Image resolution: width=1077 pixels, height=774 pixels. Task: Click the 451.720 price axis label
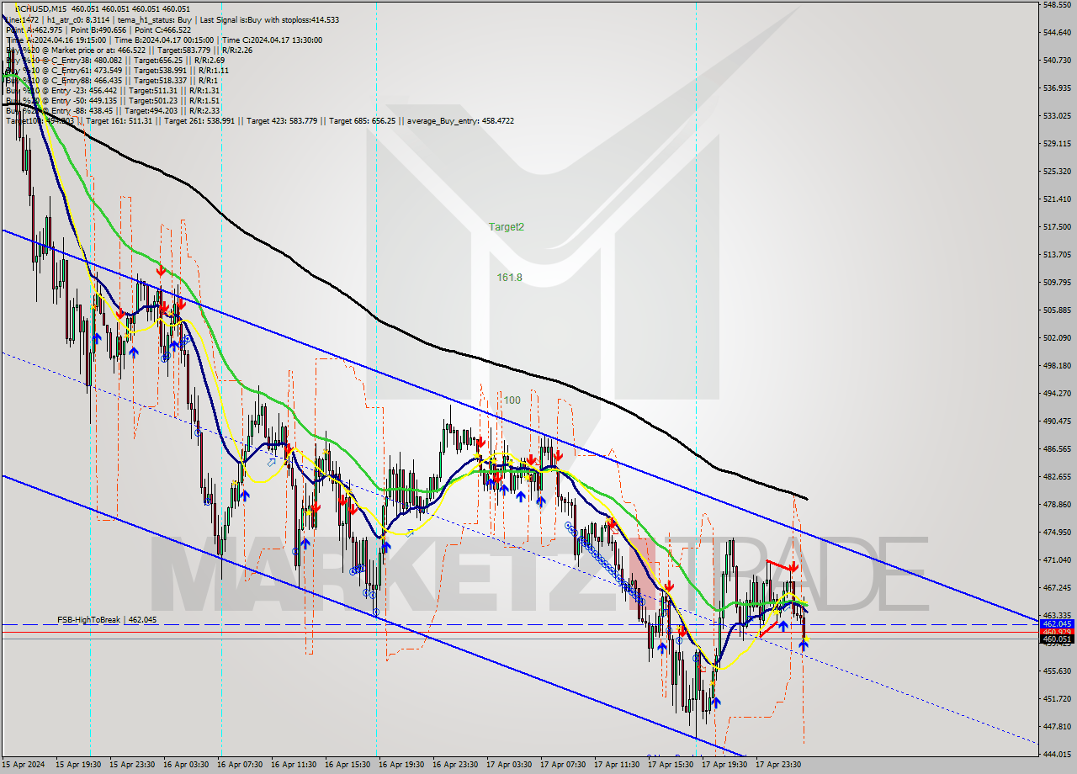pyautogui.click(x=1057, y=699)
